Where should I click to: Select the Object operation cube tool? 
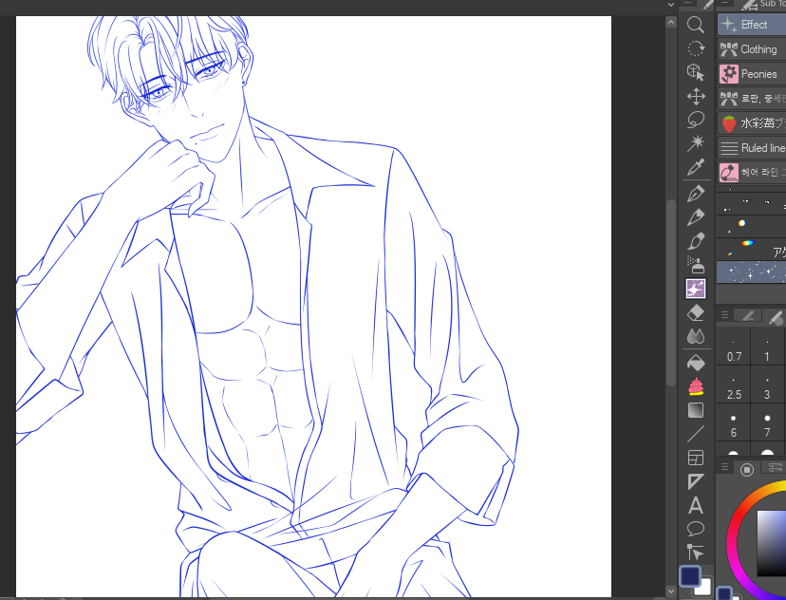(x=695, y=72)
